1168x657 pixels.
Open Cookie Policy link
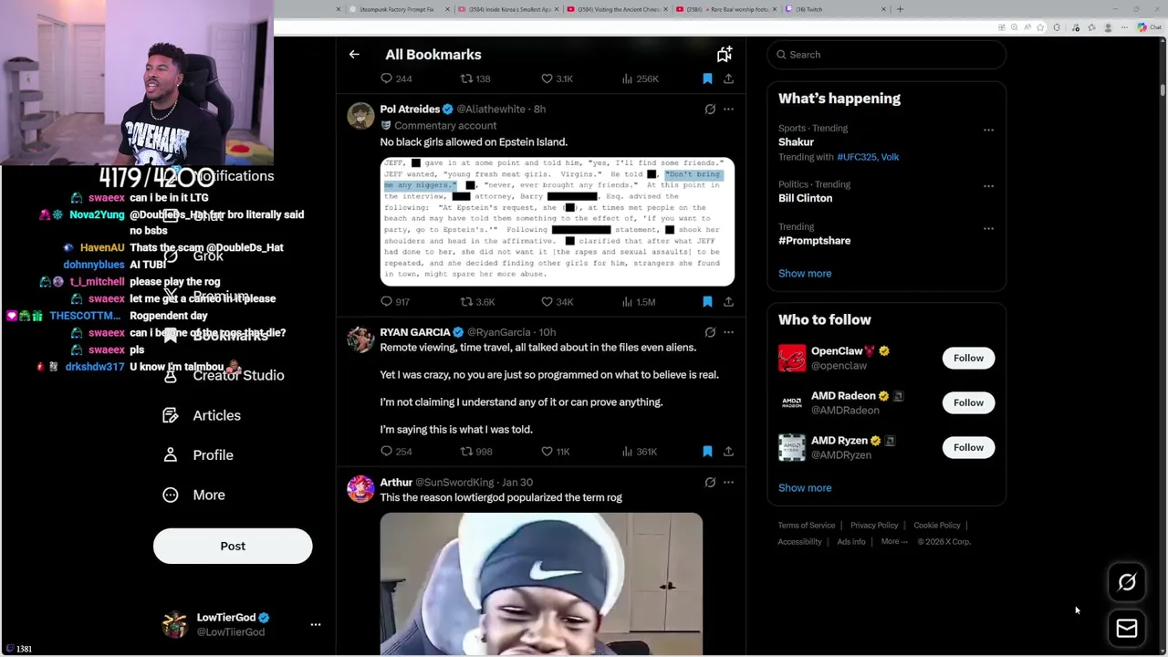[937, 526]
